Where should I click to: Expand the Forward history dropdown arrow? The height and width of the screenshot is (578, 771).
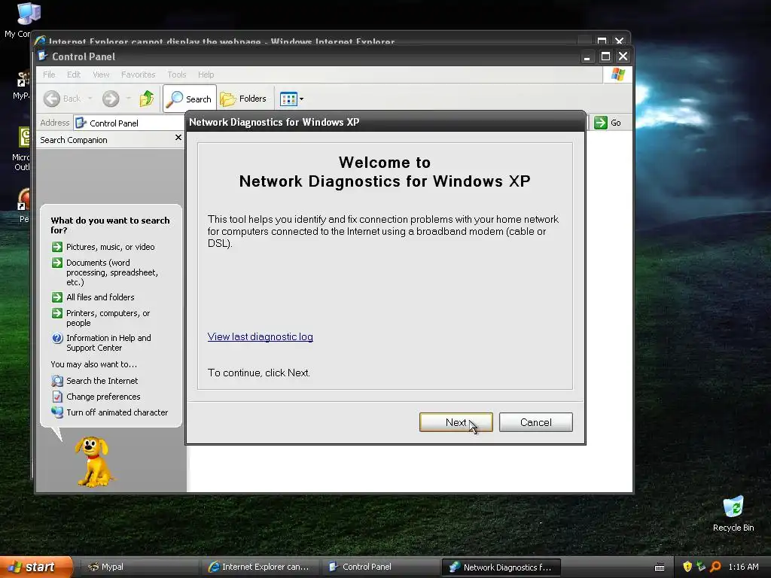click(x=128, y=99)
